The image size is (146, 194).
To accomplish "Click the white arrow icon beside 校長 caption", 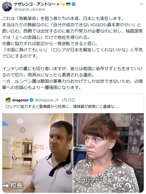I will coord(6,185).
